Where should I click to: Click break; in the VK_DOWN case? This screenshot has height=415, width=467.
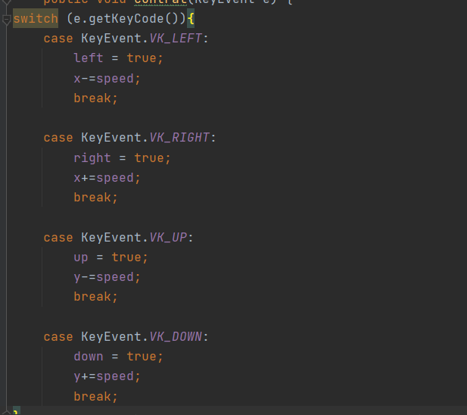pos(95,396)
